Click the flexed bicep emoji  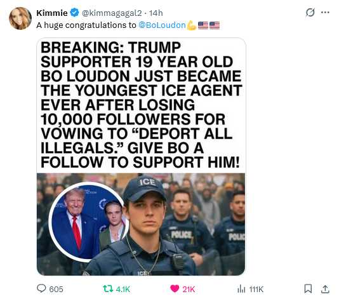tap(192, 25)
